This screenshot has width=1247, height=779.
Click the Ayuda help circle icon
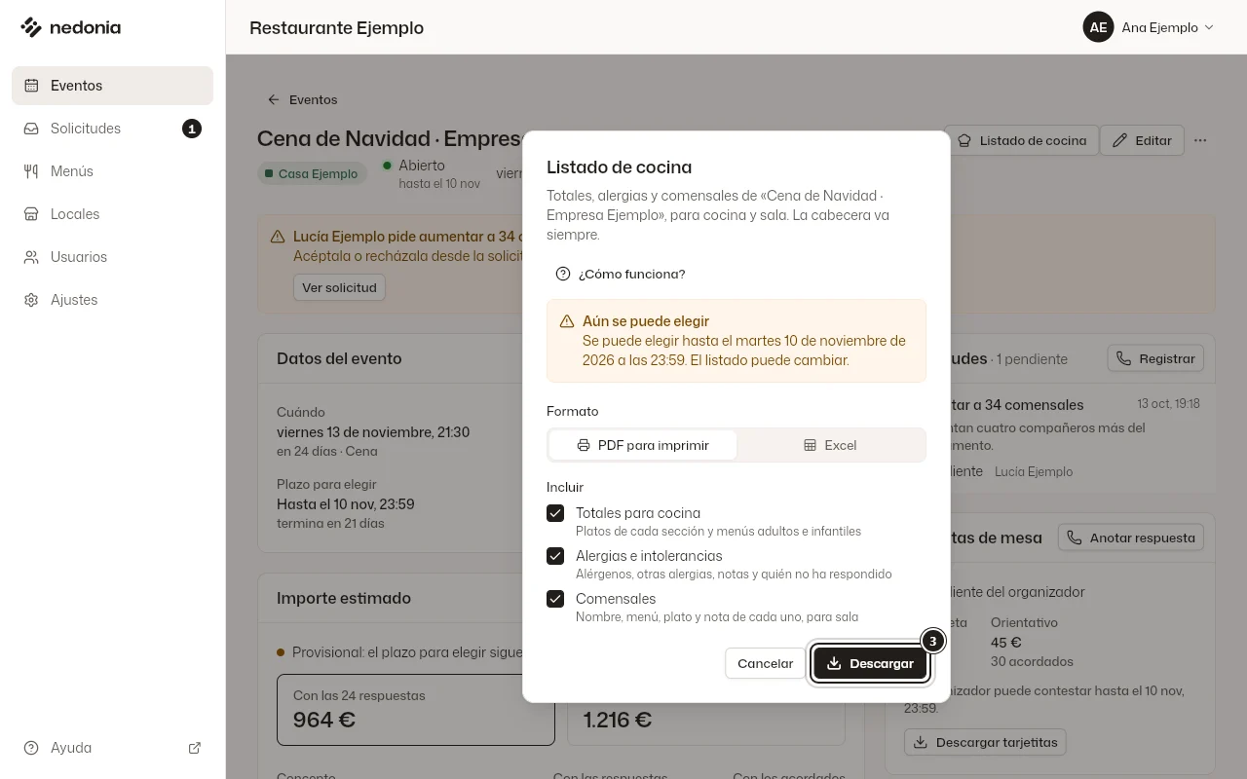[31, 748]
